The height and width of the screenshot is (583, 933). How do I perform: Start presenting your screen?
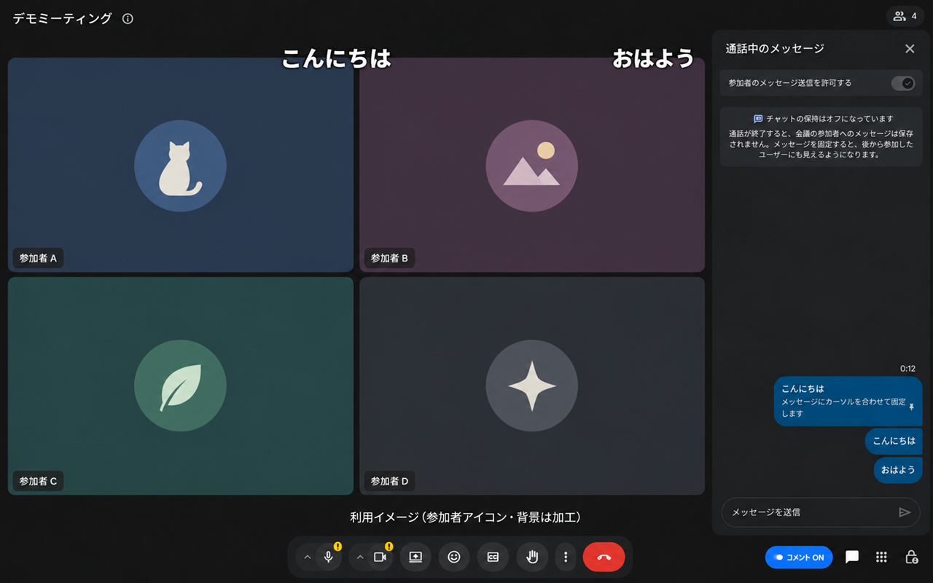point(415,557)
